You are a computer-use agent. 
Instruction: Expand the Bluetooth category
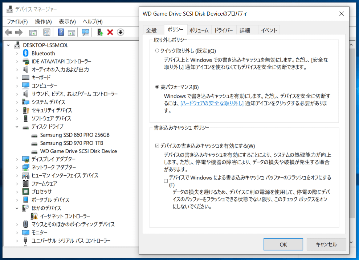click(x=17, y=54)
